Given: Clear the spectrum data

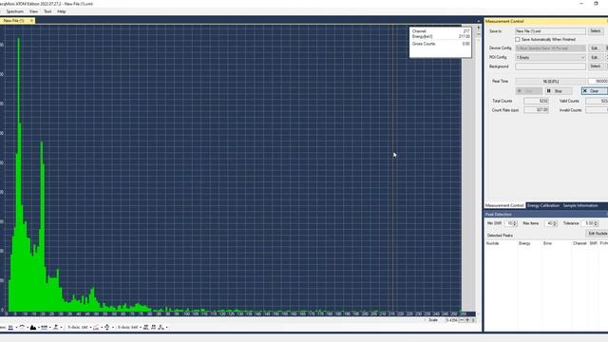Looking at the screenshot, I should click(594, 91).
